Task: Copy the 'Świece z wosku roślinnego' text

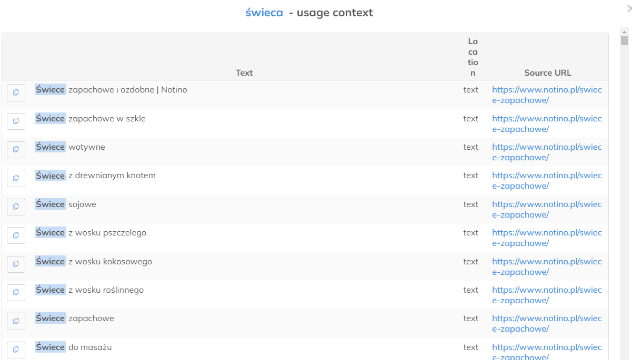Action: pos(16,292)
